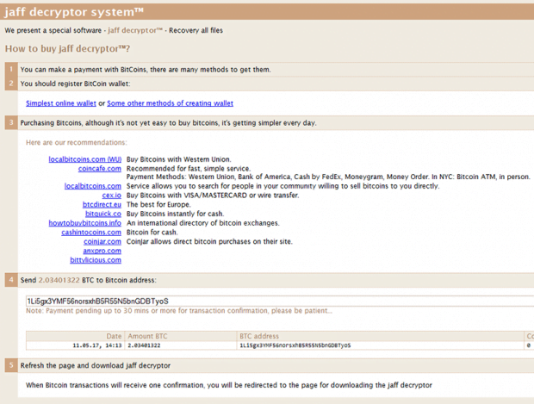Follow the bittylicious.com link
534x404 pixels.
point(96,260)
